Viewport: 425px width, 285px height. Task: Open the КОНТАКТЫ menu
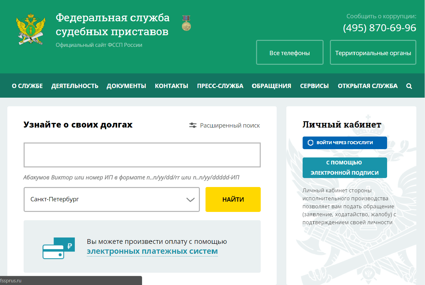(x=172, y=86)
